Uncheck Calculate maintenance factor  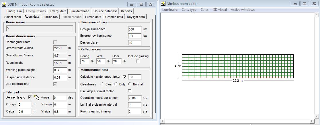(124, 77)
